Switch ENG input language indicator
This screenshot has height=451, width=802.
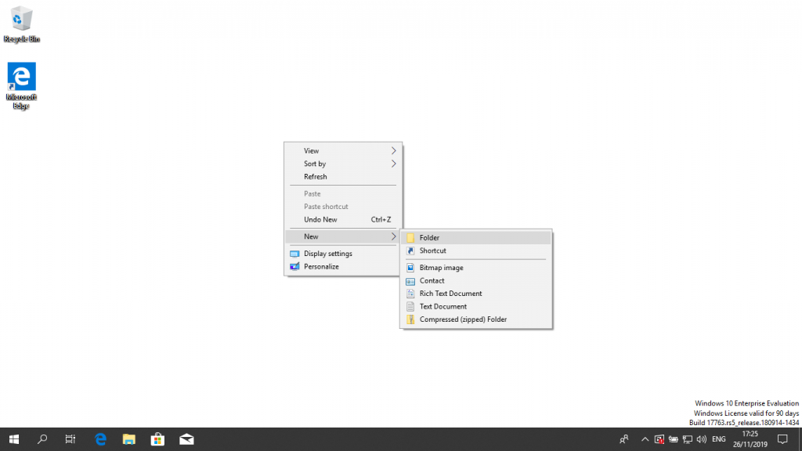click(719, 439)
